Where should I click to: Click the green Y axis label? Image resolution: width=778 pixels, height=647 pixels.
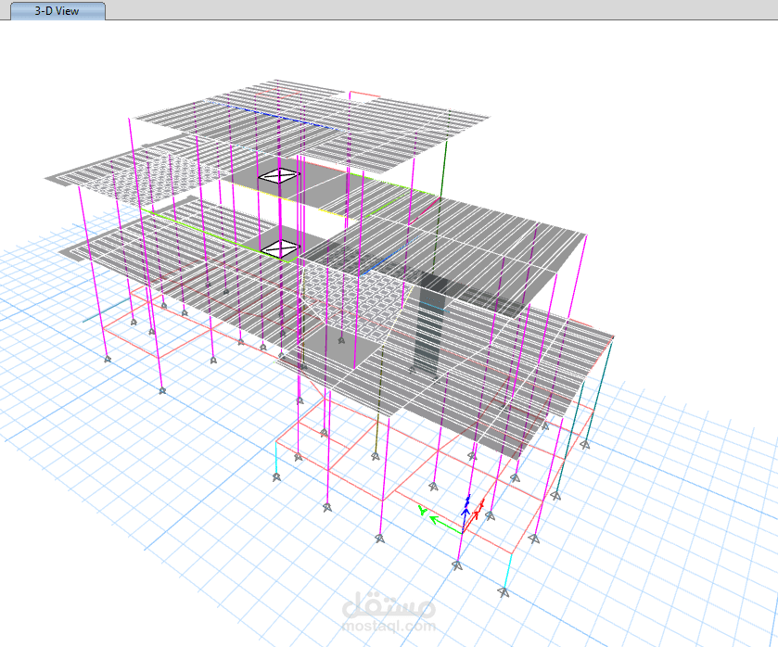(422, 511)
